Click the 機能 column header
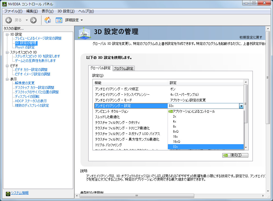Screen dimensions: 273x201 point(131,83)
